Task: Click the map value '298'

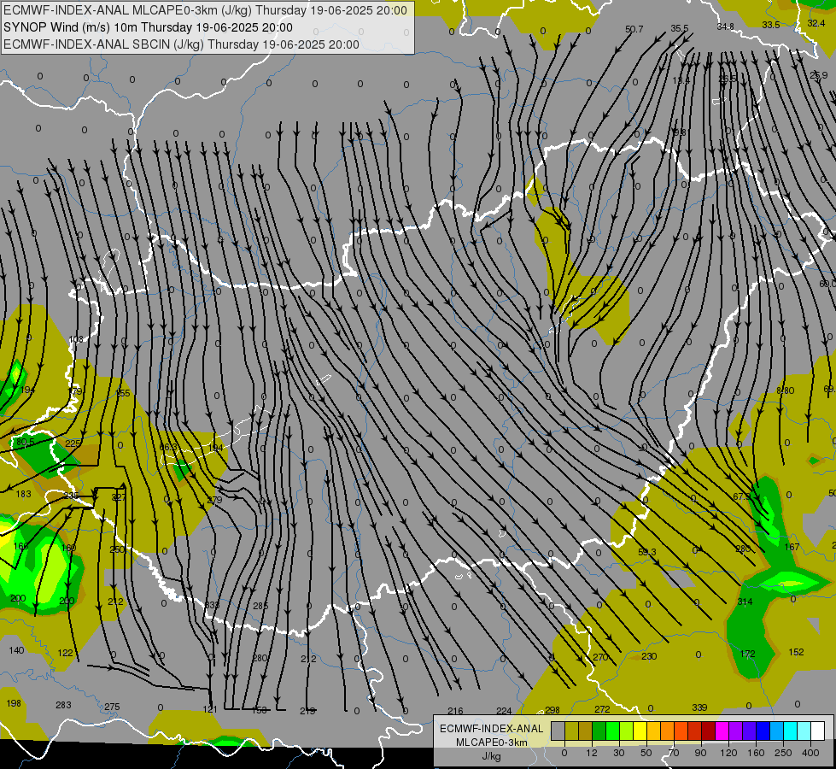Action: click(x=552, y=710)
